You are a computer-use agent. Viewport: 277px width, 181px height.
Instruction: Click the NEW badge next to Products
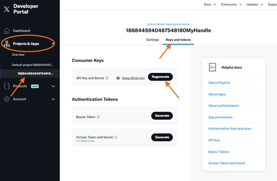click(x=35, y=86)
